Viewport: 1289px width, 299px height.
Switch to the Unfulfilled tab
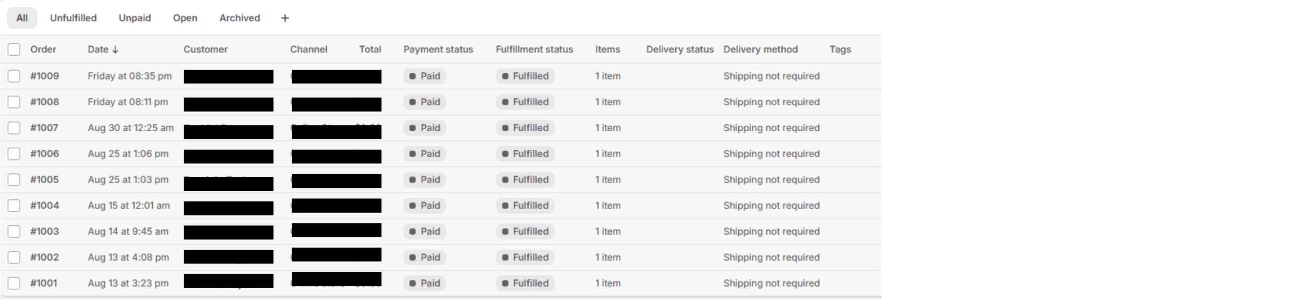coord(73,18)
